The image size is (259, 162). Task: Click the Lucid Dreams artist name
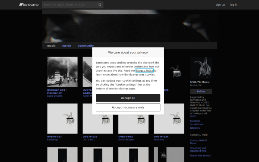coord(55,96)
